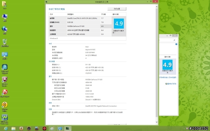The image size is (210, 131).
Task: Click the print this page button
Action: [x=117, y=9]
